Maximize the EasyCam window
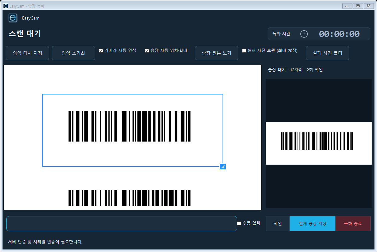Screen dimensions: 377x252 358,6
